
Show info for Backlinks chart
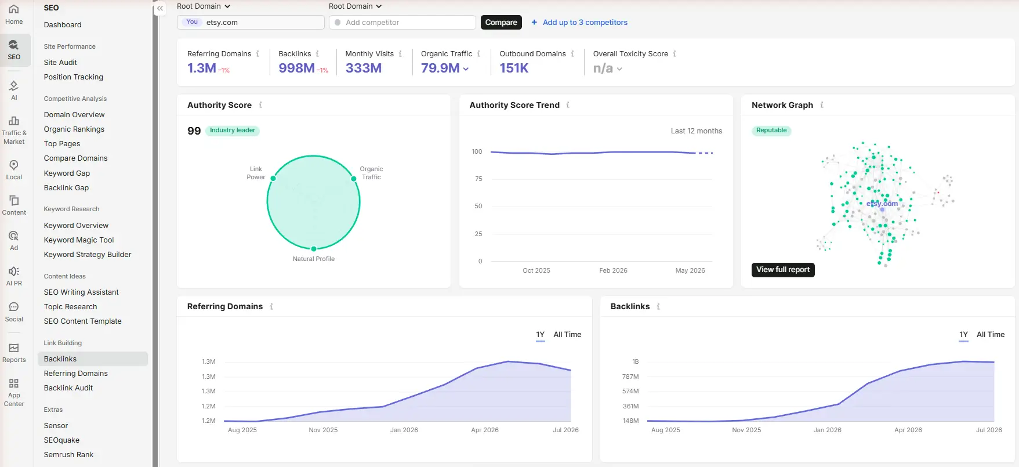click(x=658, y=306)
